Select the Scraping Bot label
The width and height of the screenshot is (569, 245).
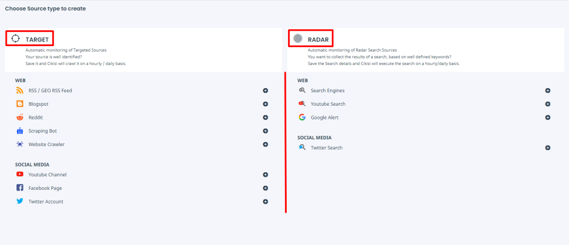pos(43,131)
